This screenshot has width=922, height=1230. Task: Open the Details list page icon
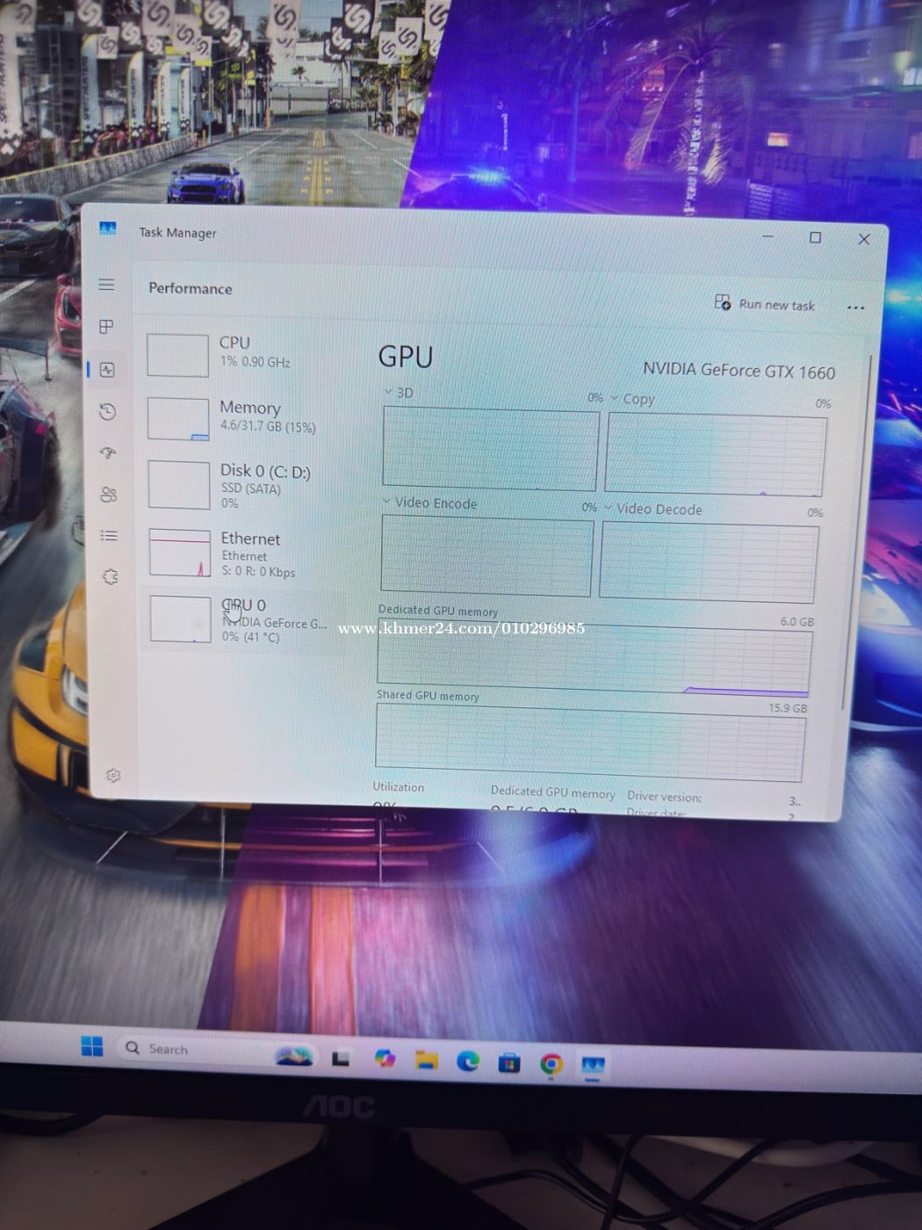pos(109,535)
